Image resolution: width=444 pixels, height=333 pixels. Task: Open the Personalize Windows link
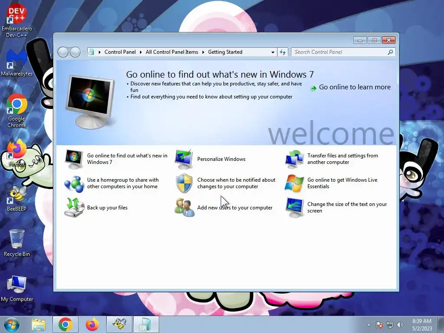pos(221,159)
